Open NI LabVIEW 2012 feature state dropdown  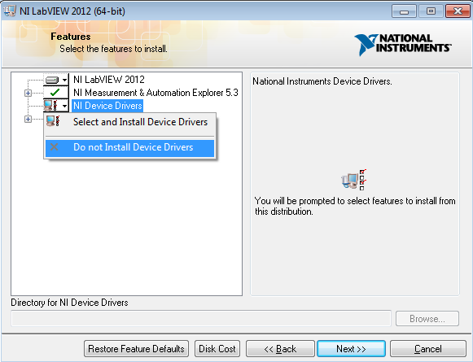(x=56, y=81)
